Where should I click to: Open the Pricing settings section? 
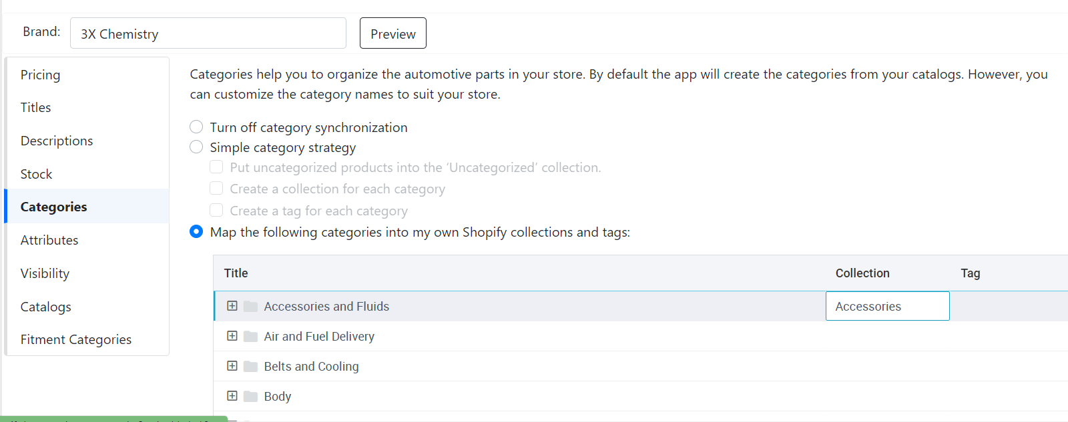point(40,75)
